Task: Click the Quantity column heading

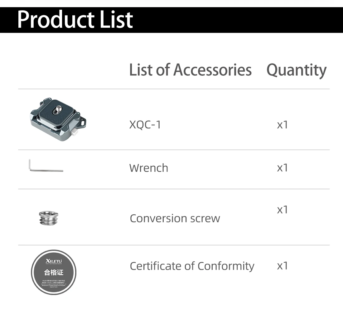Action: (x=297, y=70)
